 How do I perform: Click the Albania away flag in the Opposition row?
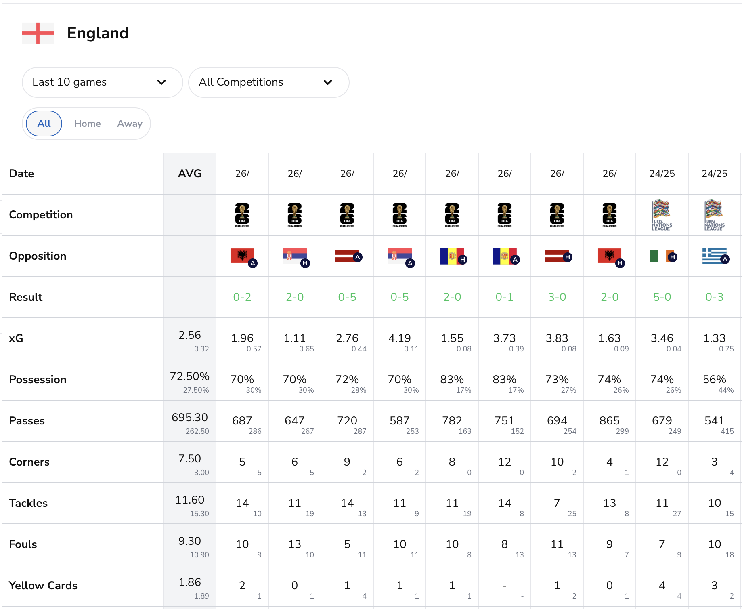pos(241,256)
